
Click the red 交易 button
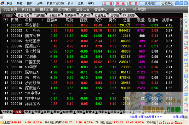(133, 3)
